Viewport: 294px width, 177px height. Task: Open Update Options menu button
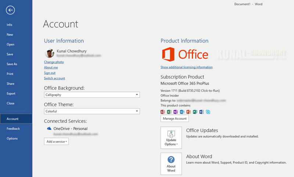click(x=171, y=138)
